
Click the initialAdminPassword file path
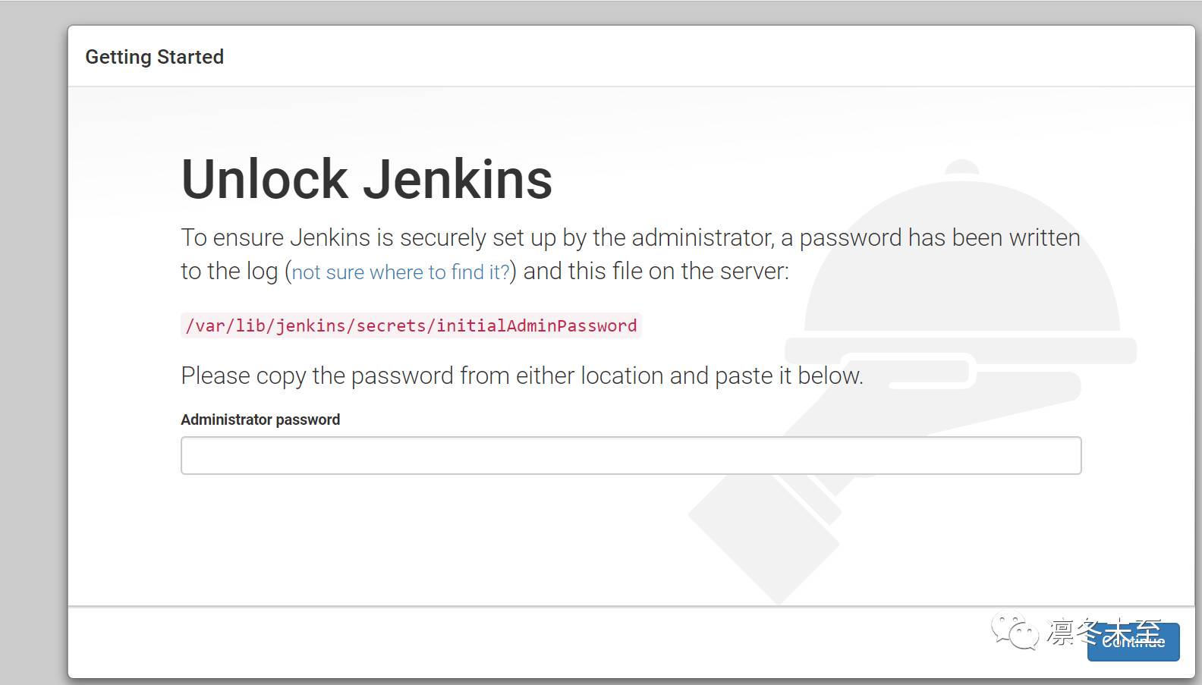coord(411,325)
